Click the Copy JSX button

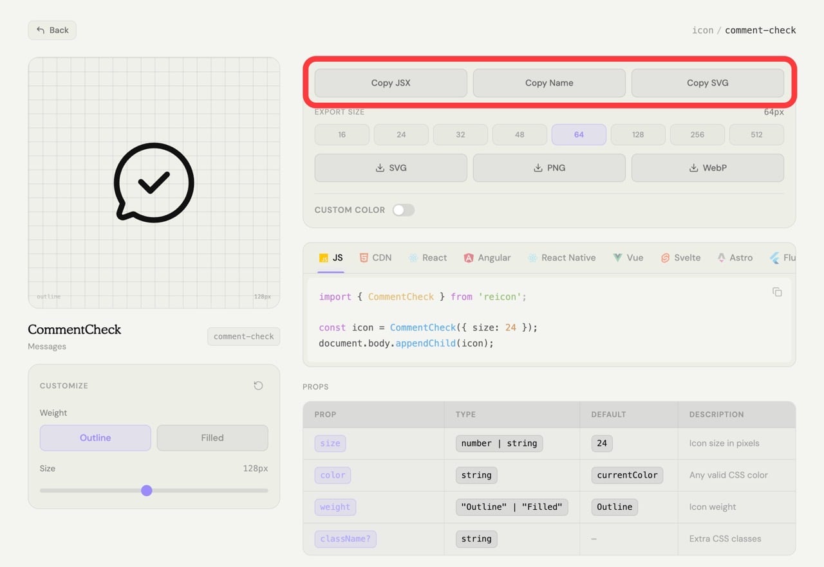click(x=391, y=83)
